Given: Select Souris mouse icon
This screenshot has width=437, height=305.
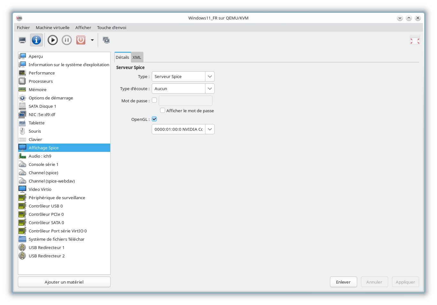Looking at the screenshot, I should click(x=22, y=131).
